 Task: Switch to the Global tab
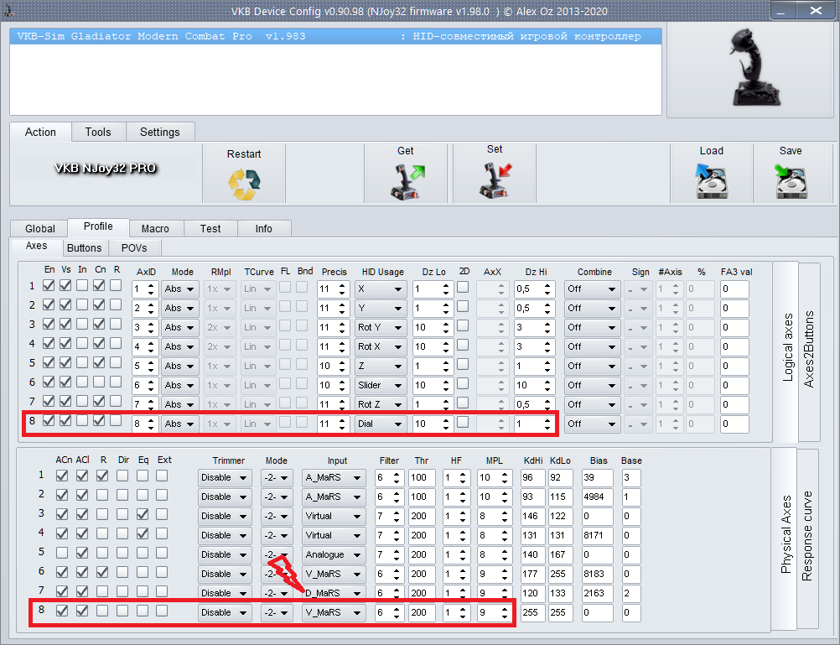[39, 228]
